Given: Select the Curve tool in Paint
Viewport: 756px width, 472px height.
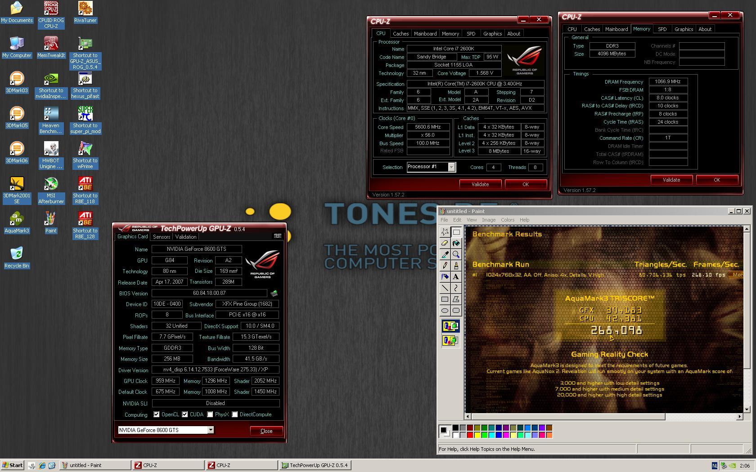Looking at the screenshot, I should 456,288.
